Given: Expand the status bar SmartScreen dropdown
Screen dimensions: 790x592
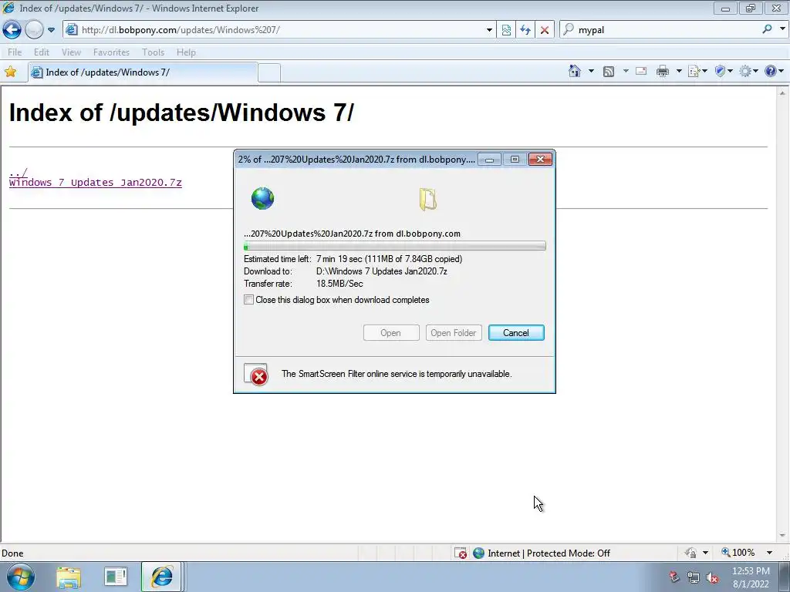Looking at the screenshot, I should pos(705,553).
